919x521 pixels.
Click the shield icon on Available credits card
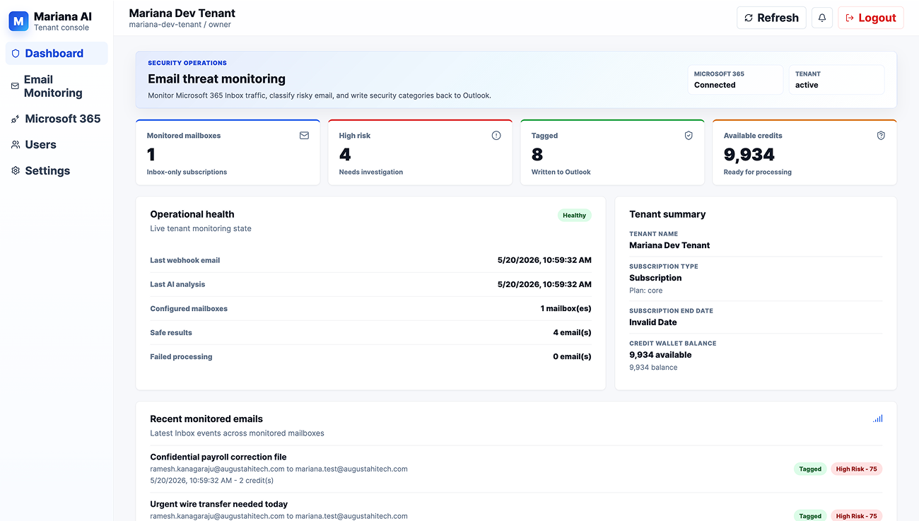click(881, 136)
